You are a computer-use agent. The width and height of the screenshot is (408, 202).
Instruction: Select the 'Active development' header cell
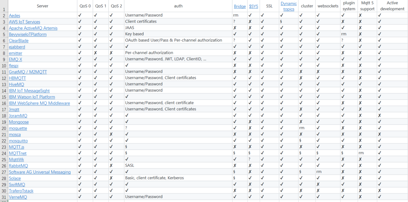click(x=392, y=6)
